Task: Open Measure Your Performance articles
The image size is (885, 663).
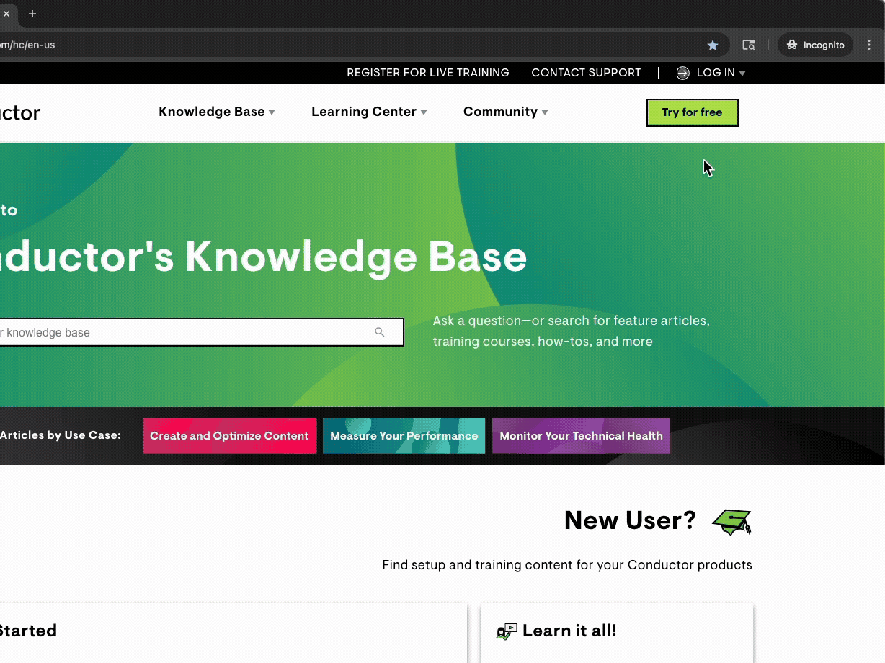Action: 404,436
